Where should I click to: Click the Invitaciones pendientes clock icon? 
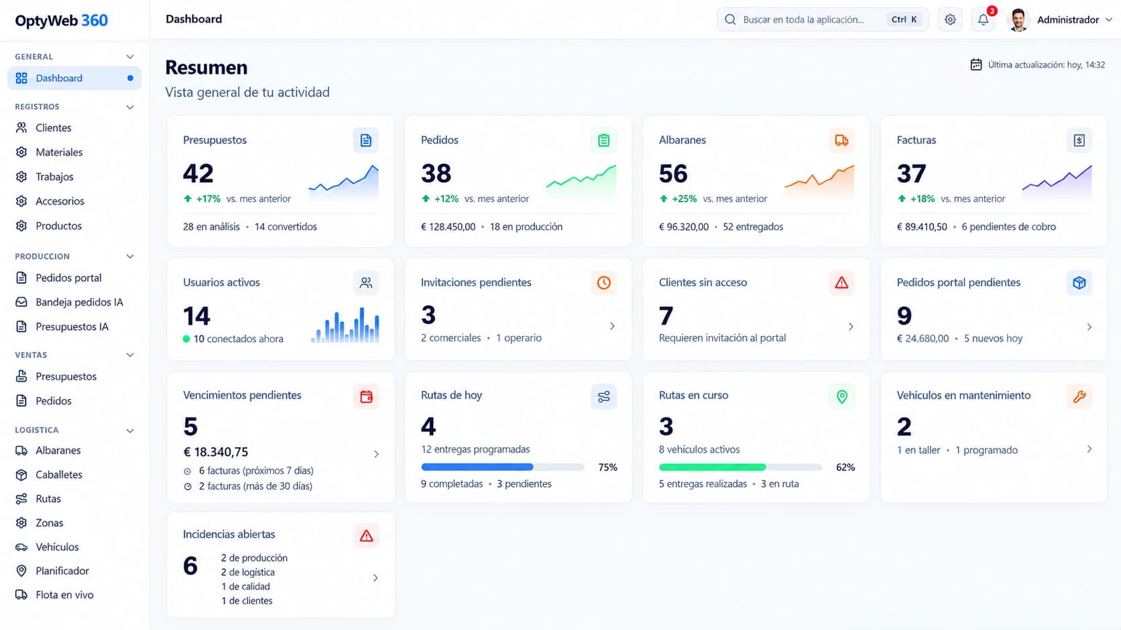603,283
